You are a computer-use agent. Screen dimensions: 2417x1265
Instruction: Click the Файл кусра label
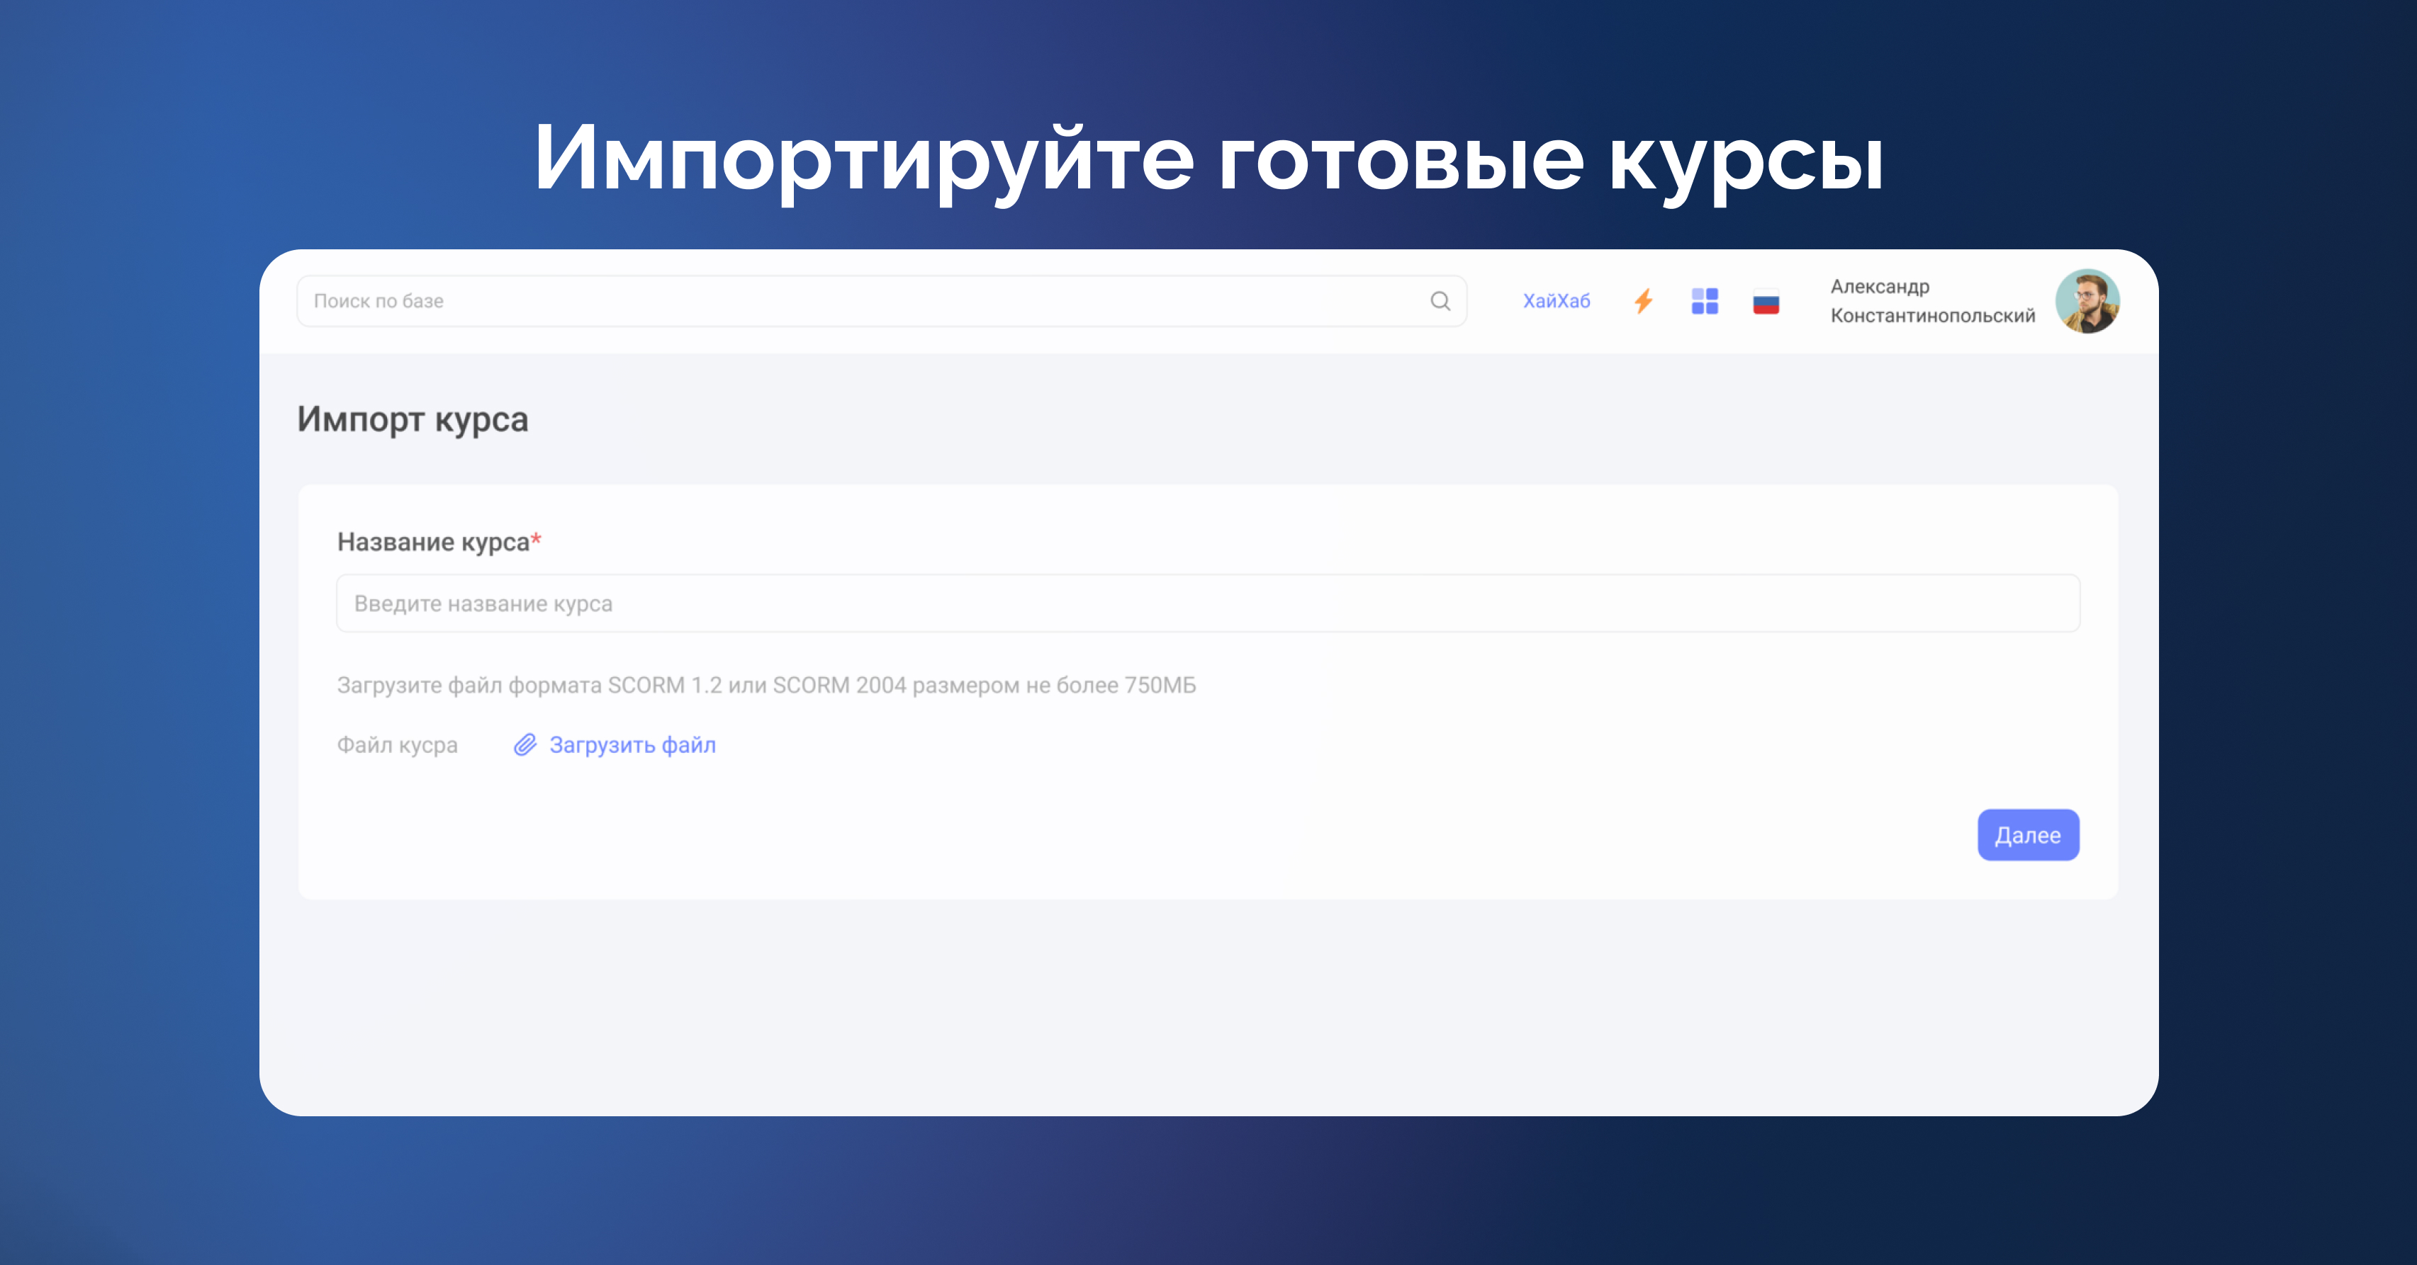tap(397, 744)
